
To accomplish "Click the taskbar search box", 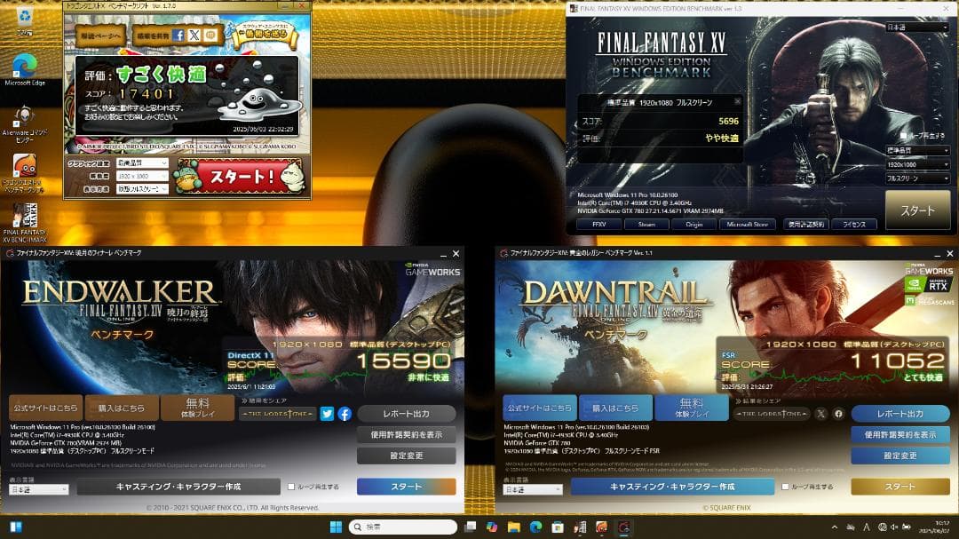I will click(x=403, y=527).
